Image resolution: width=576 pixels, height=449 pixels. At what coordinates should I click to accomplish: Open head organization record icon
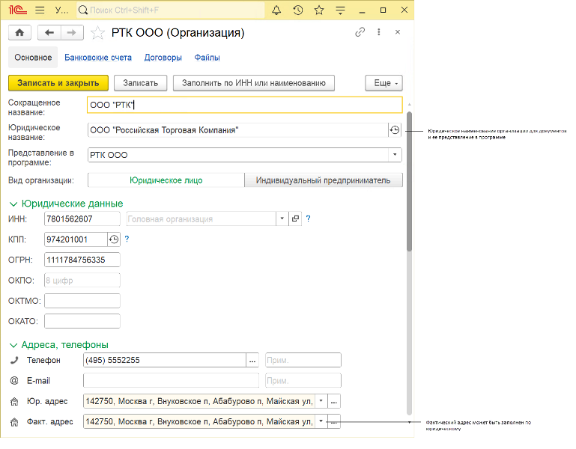(295, 219)
